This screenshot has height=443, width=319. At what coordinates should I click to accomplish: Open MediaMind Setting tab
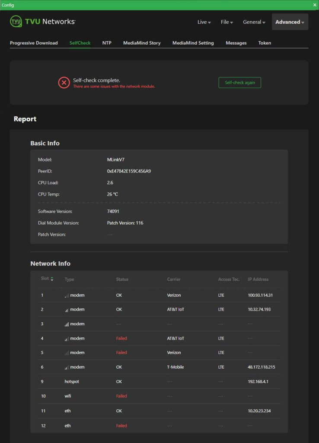click(193, 43)
